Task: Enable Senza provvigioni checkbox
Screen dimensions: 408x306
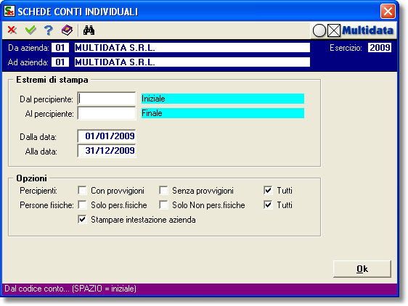Action: [x=163, y=190]
